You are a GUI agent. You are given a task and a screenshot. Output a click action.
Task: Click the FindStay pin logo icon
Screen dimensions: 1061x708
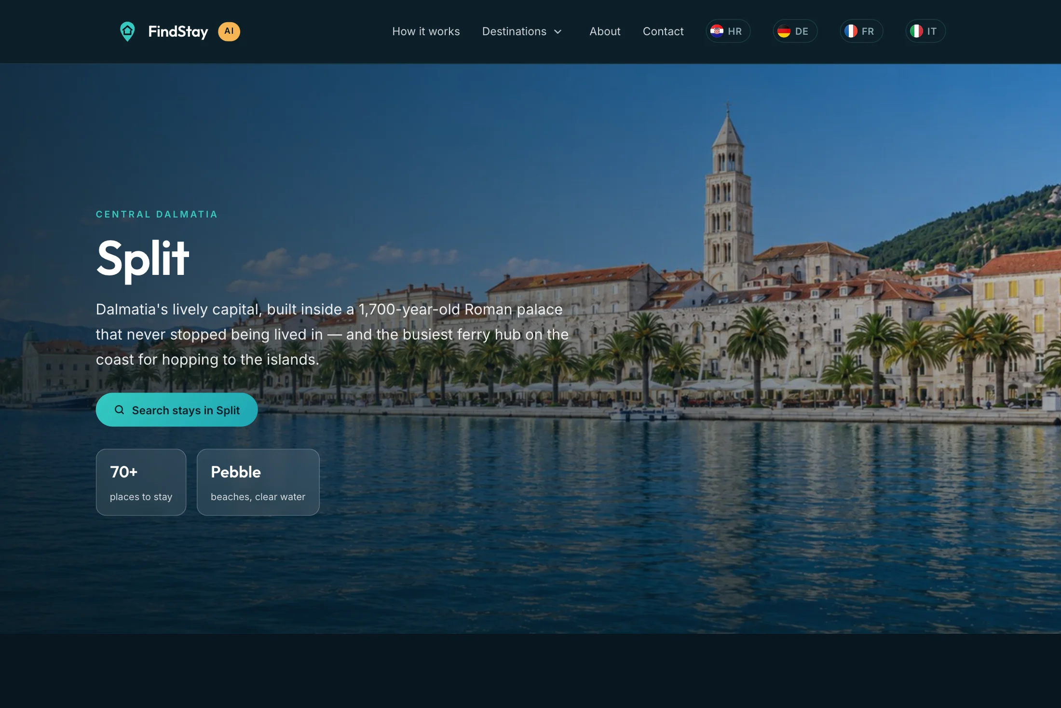pyautogui.click(x=127, y=31)
